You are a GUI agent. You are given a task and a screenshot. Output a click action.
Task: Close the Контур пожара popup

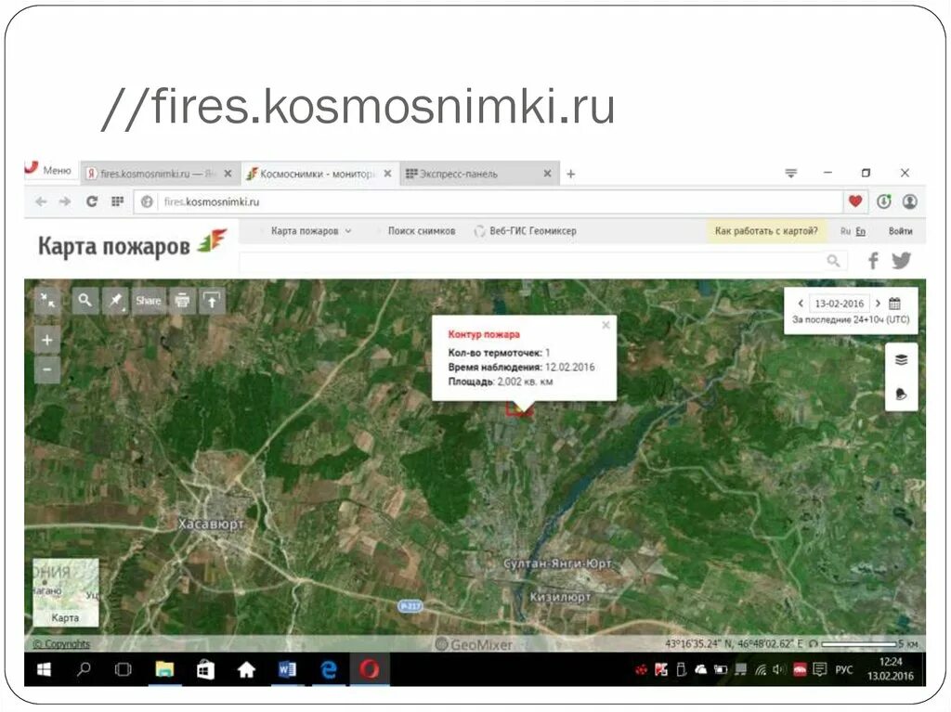pos(606,325)
